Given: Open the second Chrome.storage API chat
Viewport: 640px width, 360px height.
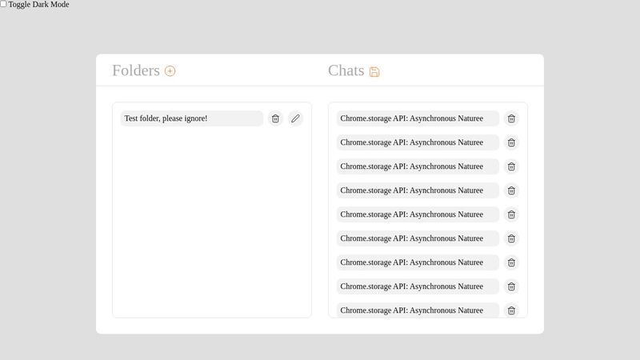Looking at the screenshot, I should (x=417, y=142).
